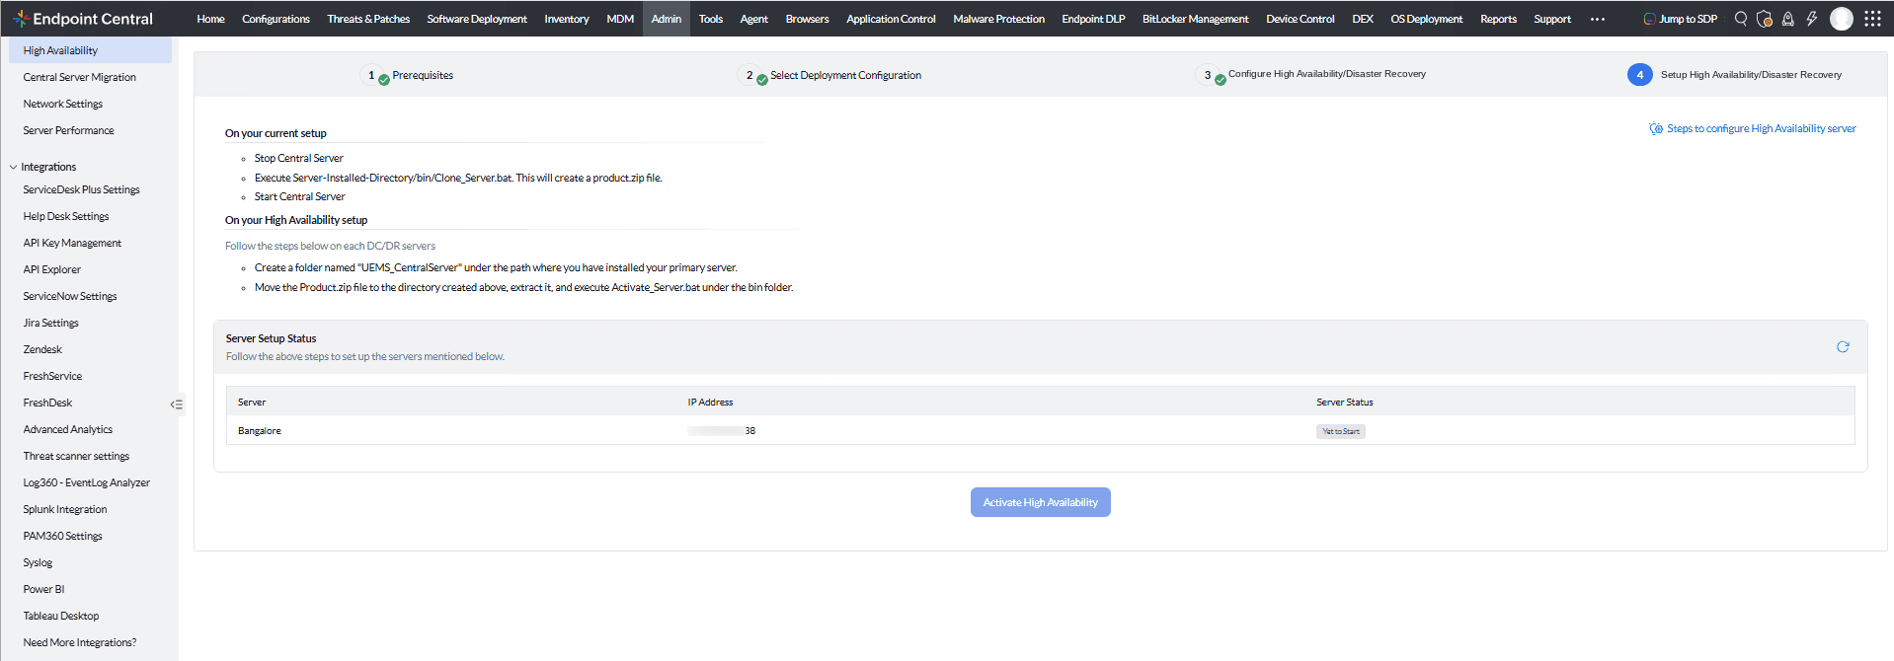This screenshot has height=661, width=1894.
Task: Select High Availability in sidebar
Action: pyautogui.click(x=90, y=50)
